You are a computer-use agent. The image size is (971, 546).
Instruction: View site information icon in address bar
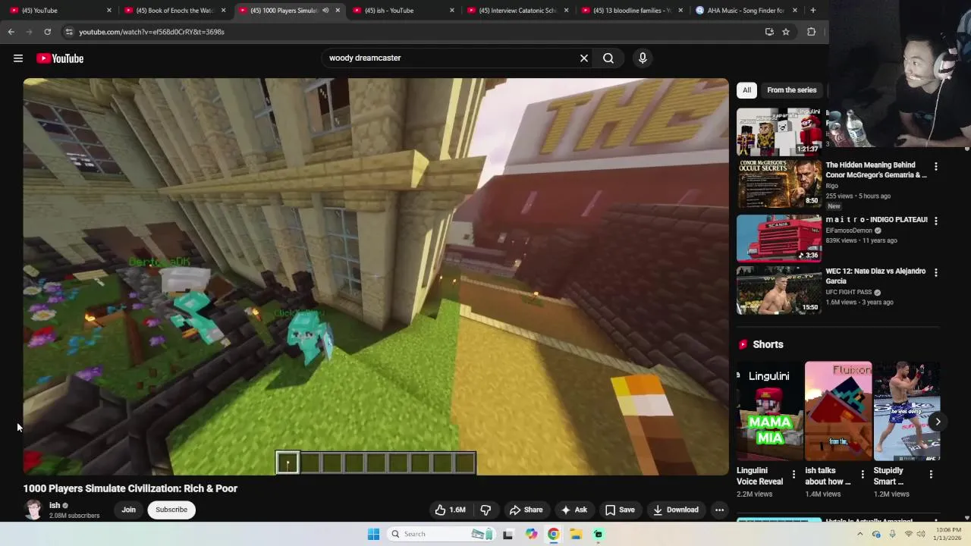point(69,32)
